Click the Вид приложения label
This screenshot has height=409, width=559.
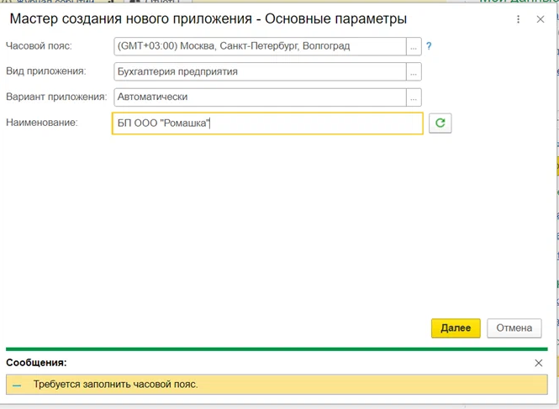tap(46, 71)
